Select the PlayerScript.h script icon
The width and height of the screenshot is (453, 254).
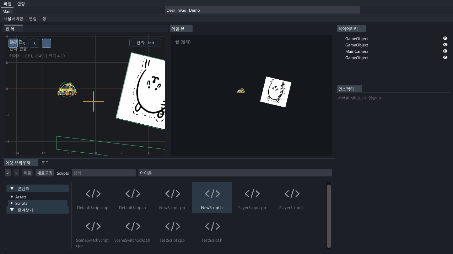pos(292,194)
